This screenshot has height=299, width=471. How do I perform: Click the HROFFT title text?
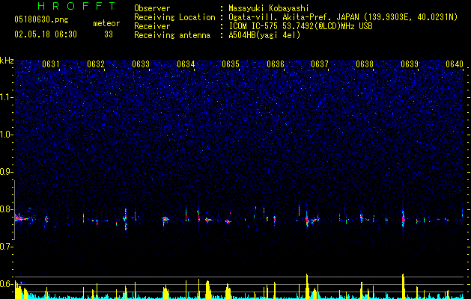76,6
